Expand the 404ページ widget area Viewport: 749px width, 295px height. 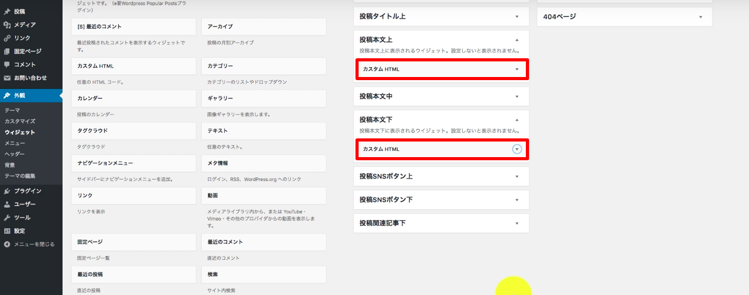pos(701,17)
